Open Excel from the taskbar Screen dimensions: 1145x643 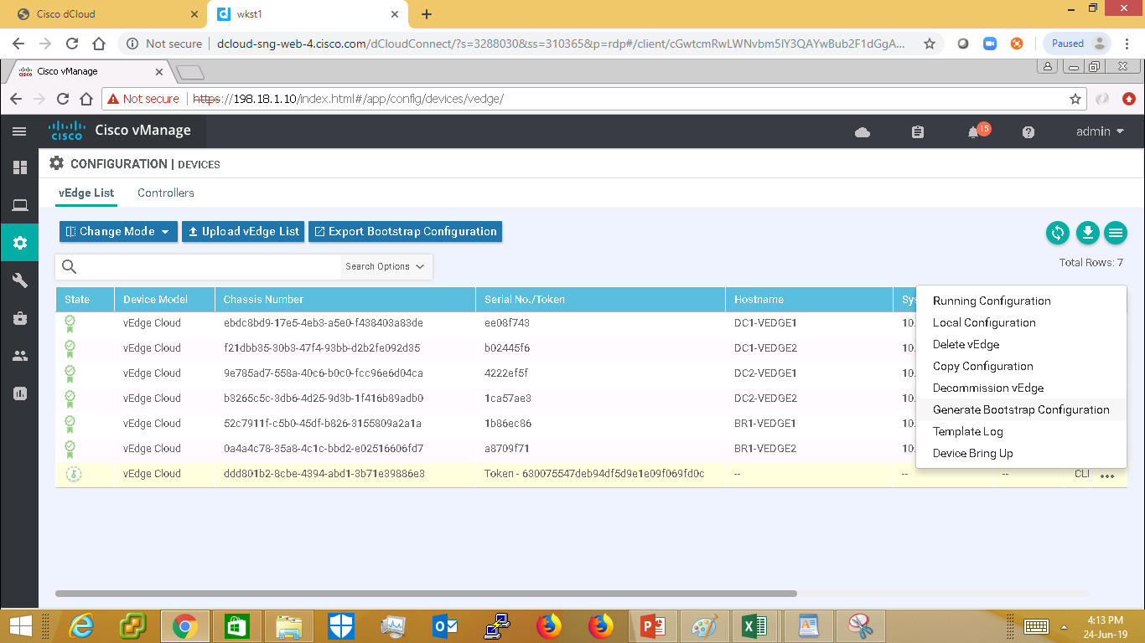756,625
